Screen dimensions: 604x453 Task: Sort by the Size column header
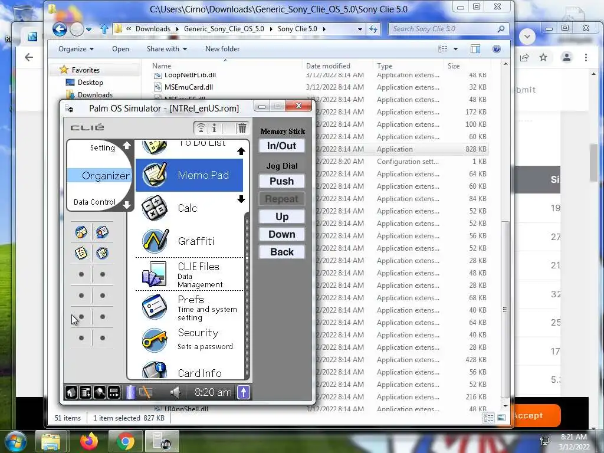(x=454, y=66)
